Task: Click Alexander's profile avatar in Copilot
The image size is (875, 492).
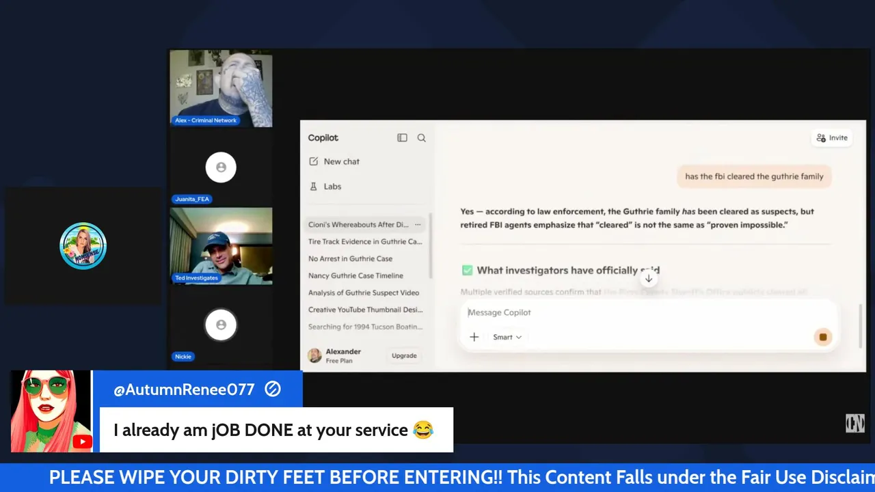Action: (314, 355)
